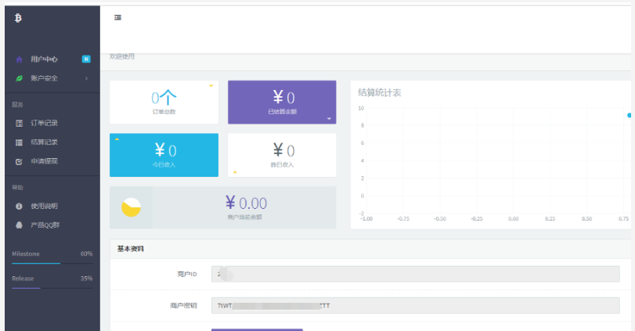The height and width of the screenshot is (331, 635).
Task: Click the yellow pie chart icon
Action: coord(131,207)
